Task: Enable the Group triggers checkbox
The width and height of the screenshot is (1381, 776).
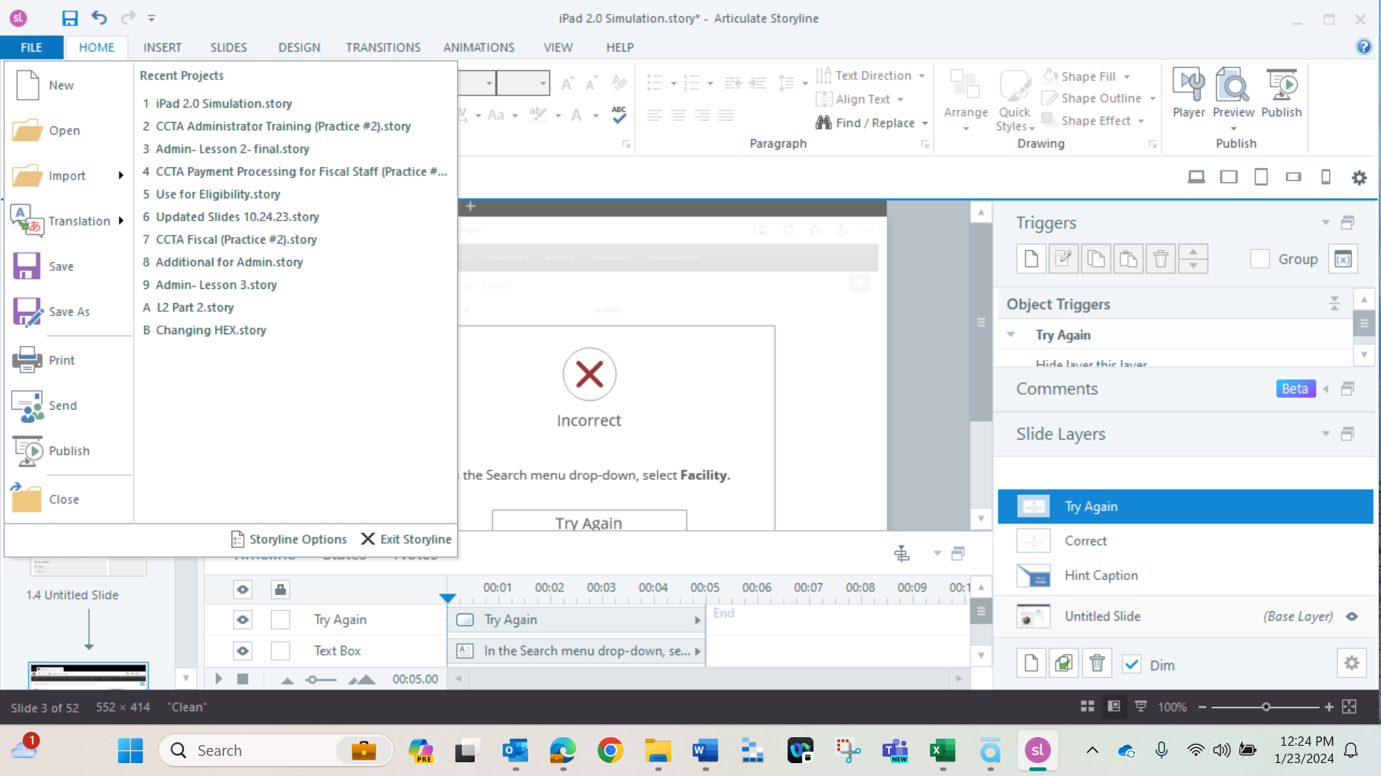Action: [x=1259, y=259]
